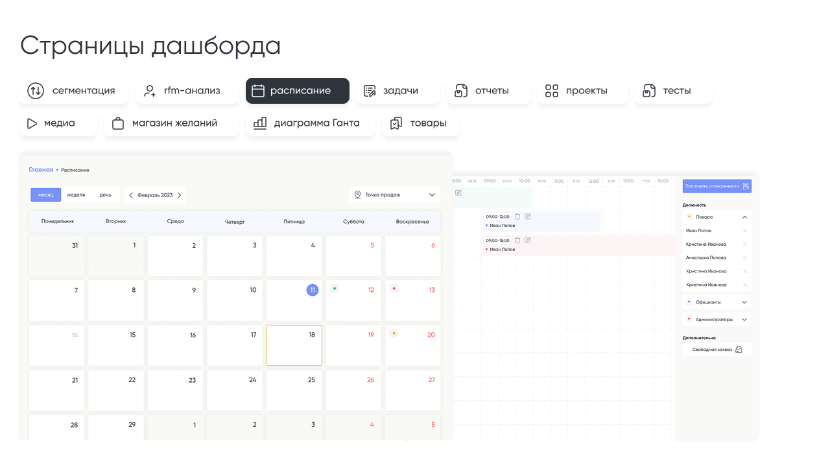The image size is (830, 467).
Task: Open the сегментация page chip
Action: click(x=74, y=91)
